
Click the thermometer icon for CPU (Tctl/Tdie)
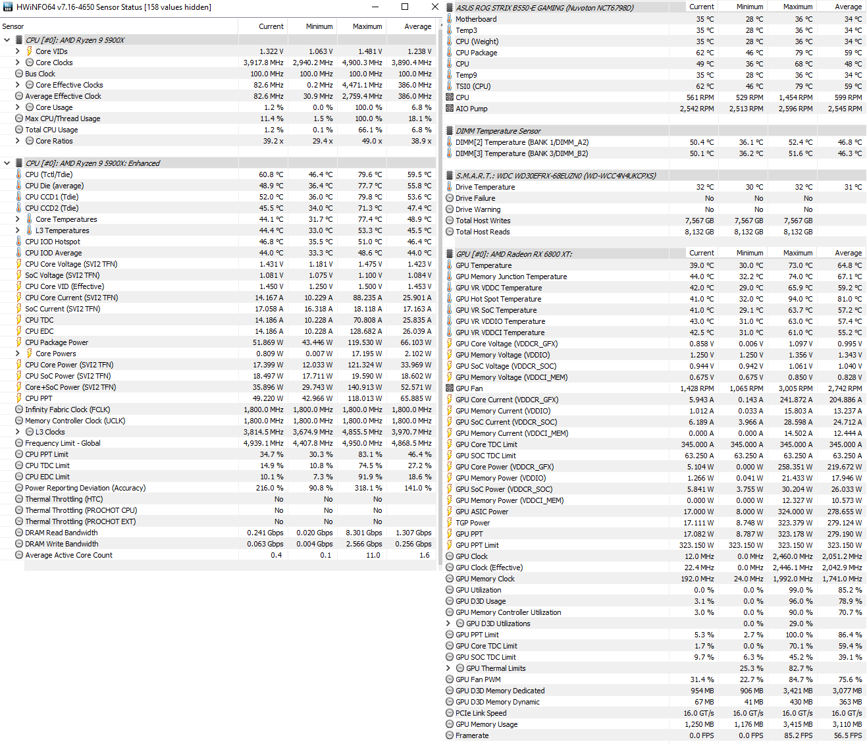18,174
